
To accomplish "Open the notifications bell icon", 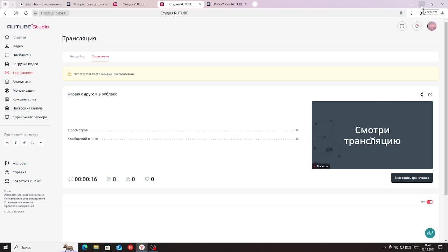I will pyautogui.click(x=417, y=26).
